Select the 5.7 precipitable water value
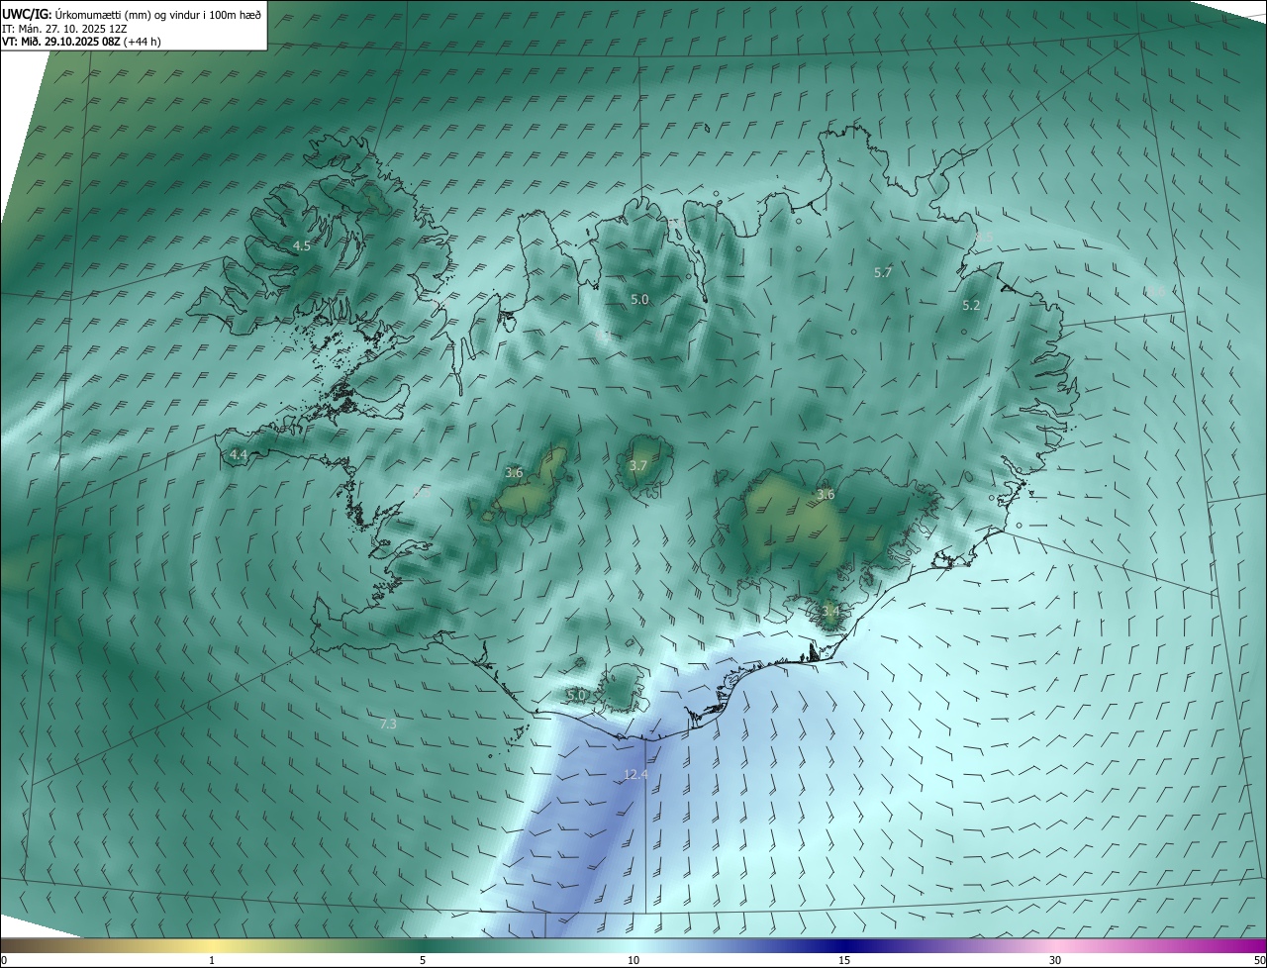This screenshot has width=1267, height=968. tap(883, 272)
